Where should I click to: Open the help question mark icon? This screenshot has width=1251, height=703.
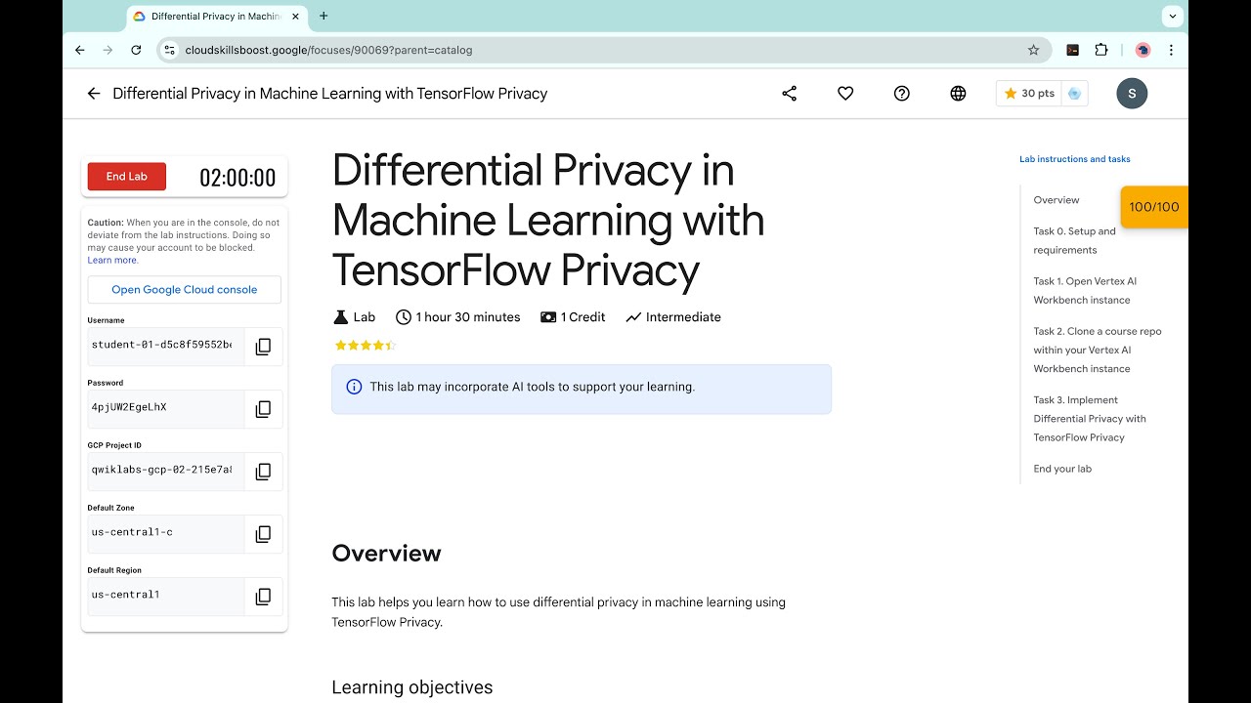click(902, 94)
